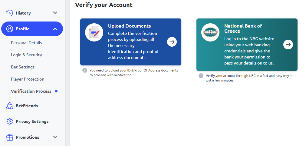Click info icon below NBG card

click(x=201, y=76)
